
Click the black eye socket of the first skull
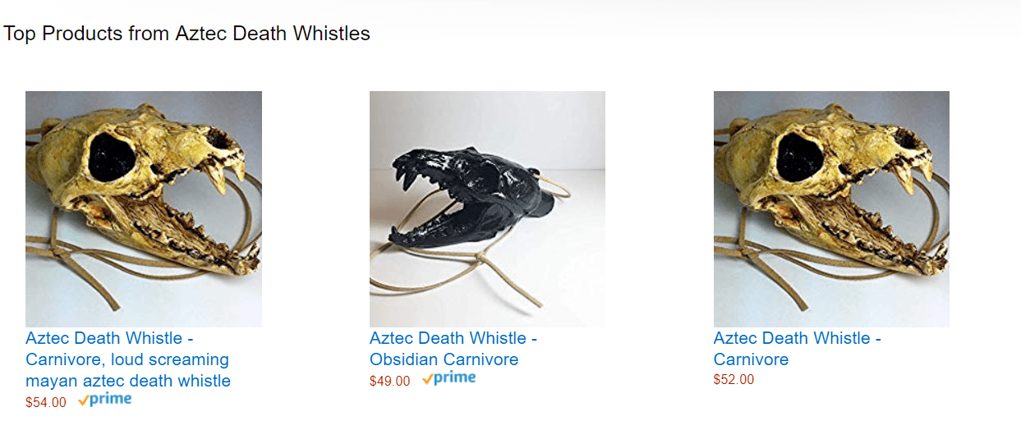[x=113, y=156]
